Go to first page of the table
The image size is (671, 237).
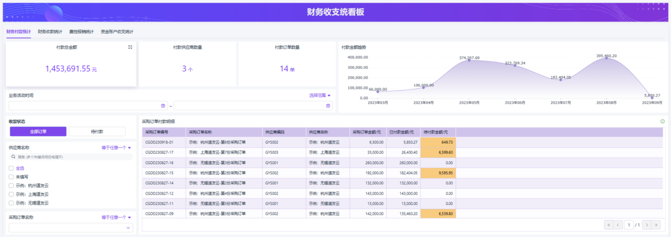[608, 225]
